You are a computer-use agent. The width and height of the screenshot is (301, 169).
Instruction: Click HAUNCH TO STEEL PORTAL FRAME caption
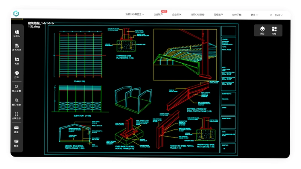point(182,147)
